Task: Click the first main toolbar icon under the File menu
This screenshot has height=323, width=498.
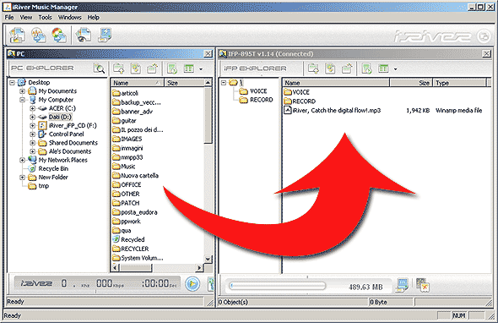Action: 17,35
